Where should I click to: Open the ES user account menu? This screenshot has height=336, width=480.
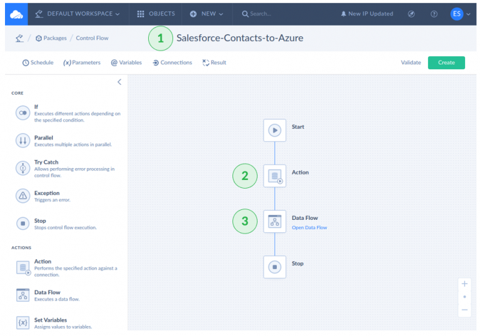point(460,14)
